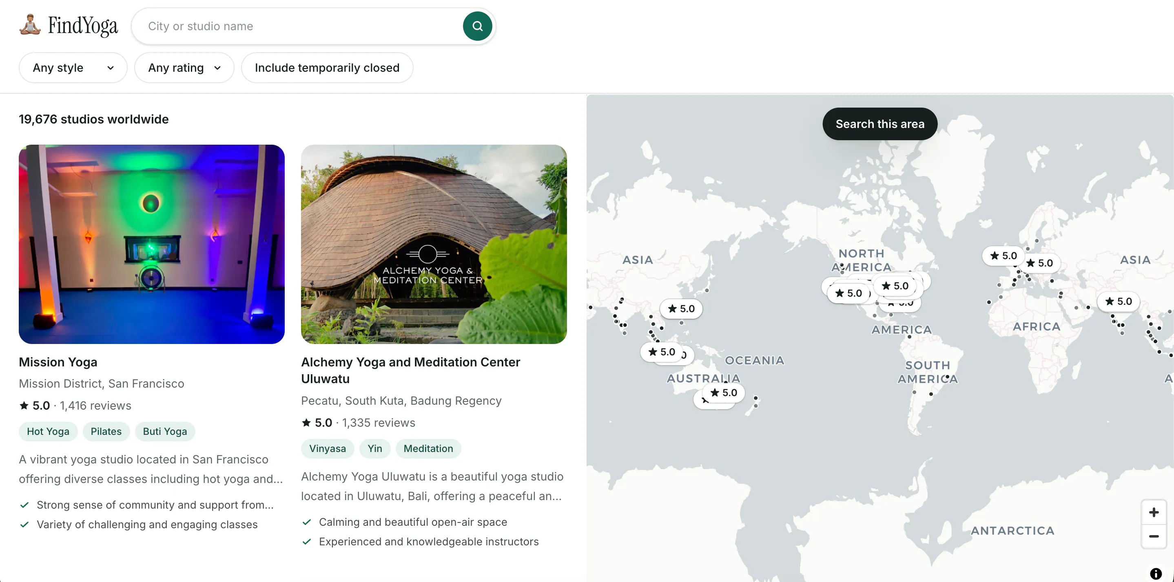The width and height of the screenshot is (1174, 582).
Task: Select the 5.0 map marker in Australia
Action: (x=723, y=392)
